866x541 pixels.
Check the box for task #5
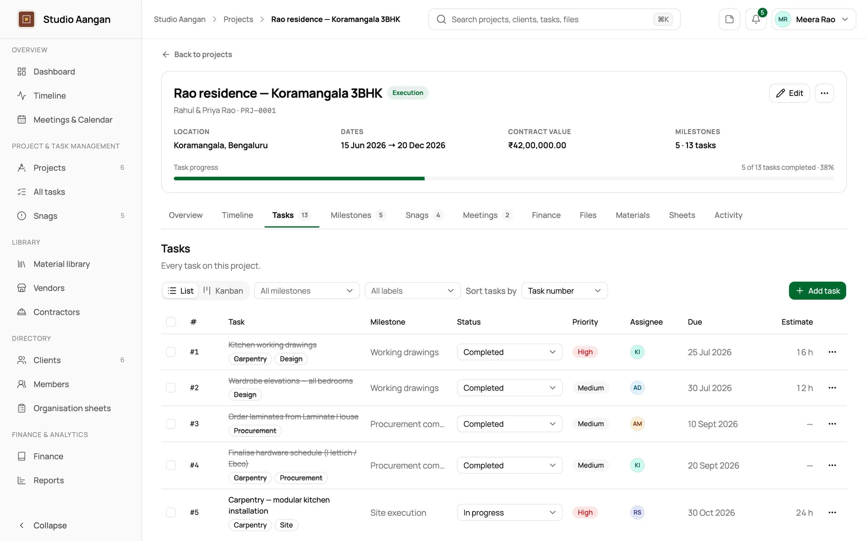coord(171,513)
